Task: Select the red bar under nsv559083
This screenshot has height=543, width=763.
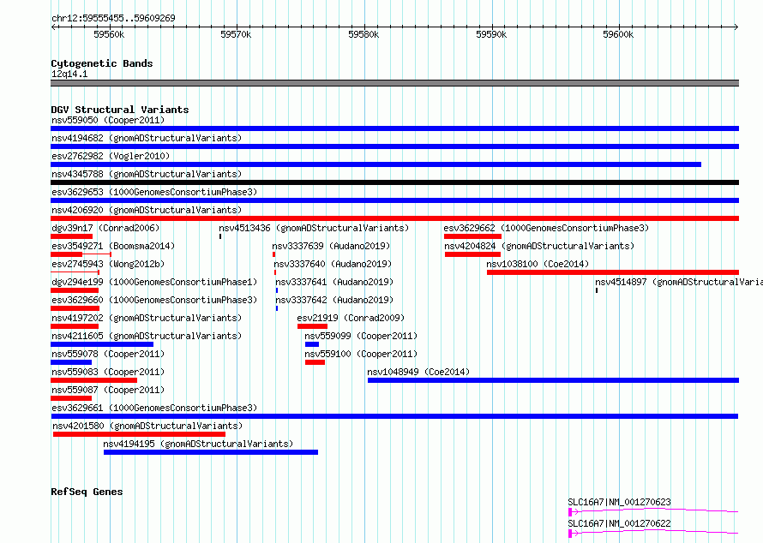Action: pyautogui.click(x=94, y=380)
